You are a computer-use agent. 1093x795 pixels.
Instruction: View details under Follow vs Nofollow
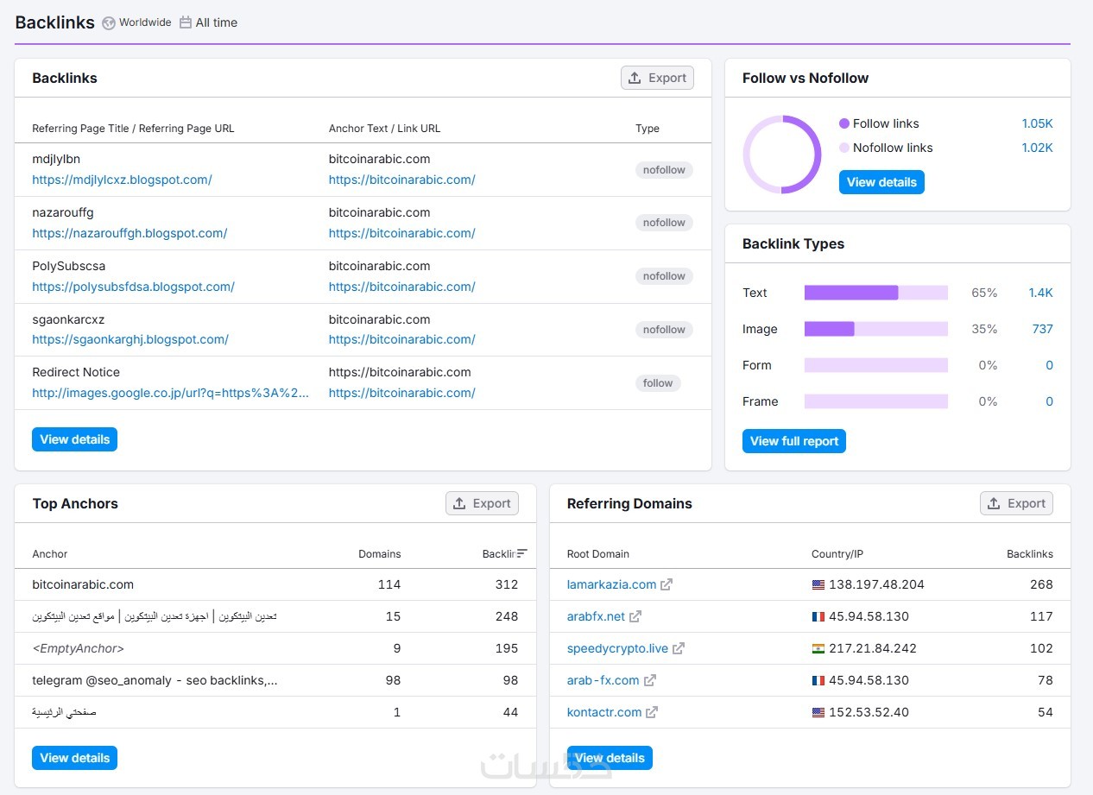coord(881,182)
